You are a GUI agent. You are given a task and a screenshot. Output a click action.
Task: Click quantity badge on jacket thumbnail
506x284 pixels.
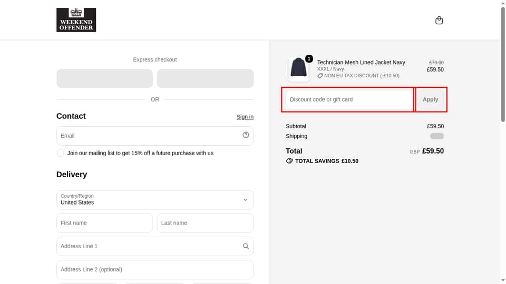(x=309, y=58)
